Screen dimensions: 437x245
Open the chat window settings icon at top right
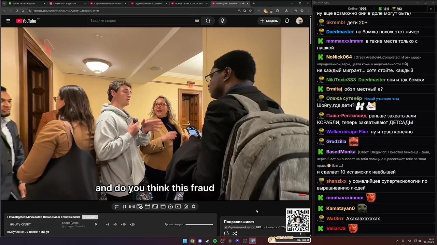coord(431,9)
